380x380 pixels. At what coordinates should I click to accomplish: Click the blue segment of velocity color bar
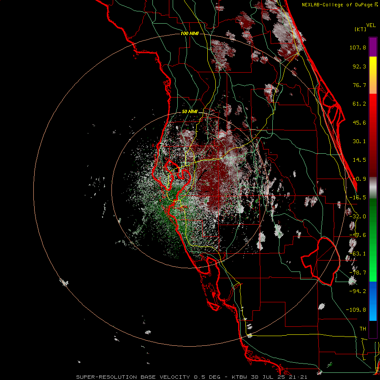[373, 301]
